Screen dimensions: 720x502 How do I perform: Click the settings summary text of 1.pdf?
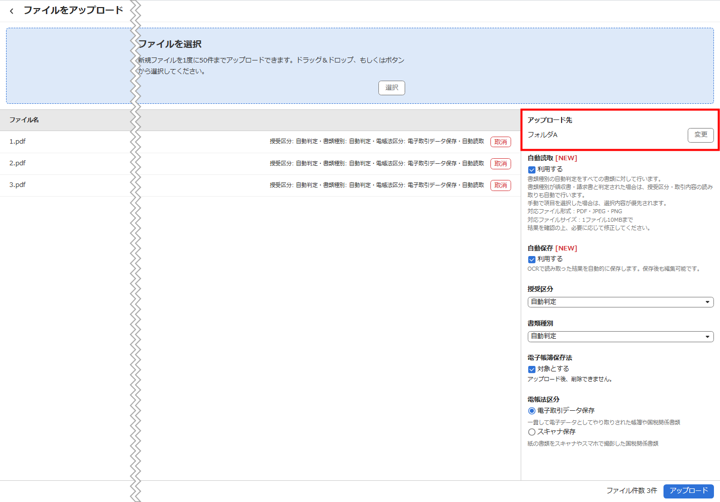(x=377, y=142)
